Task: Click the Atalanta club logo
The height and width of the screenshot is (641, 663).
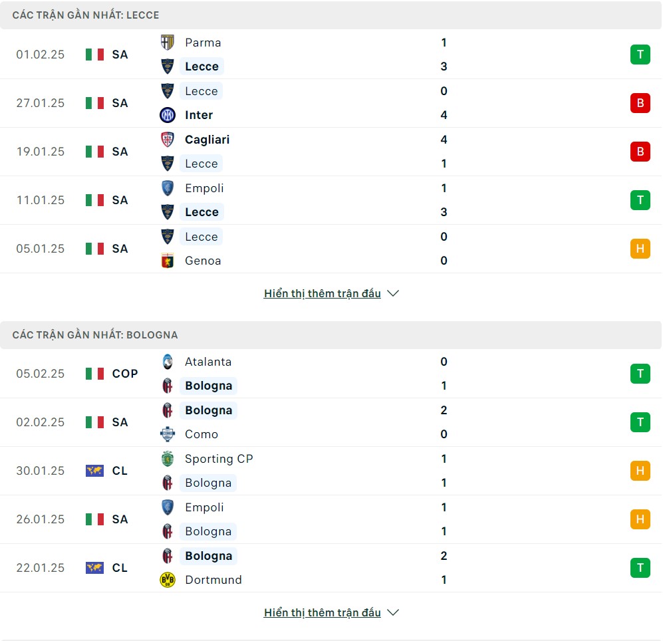Action: [x=168, y=362]
